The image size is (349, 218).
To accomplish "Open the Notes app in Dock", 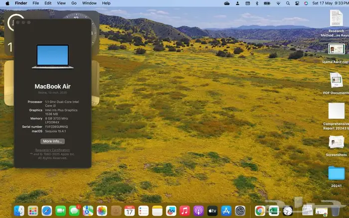I will (x=157, y=211).
